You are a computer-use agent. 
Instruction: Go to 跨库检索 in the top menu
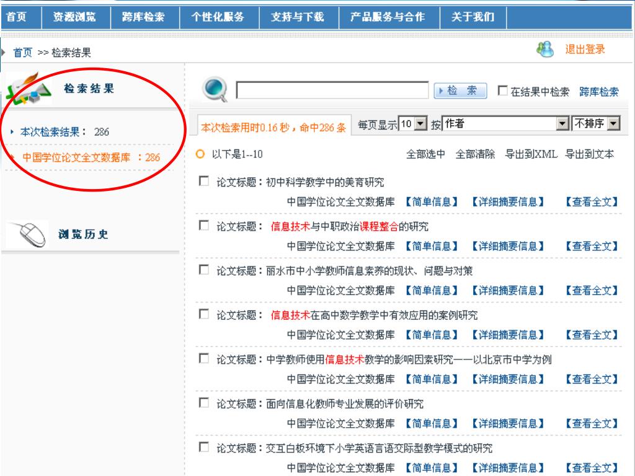(143, 17)
